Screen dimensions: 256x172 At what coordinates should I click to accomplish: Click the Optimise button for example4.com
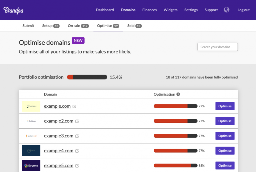click(225, 151)
